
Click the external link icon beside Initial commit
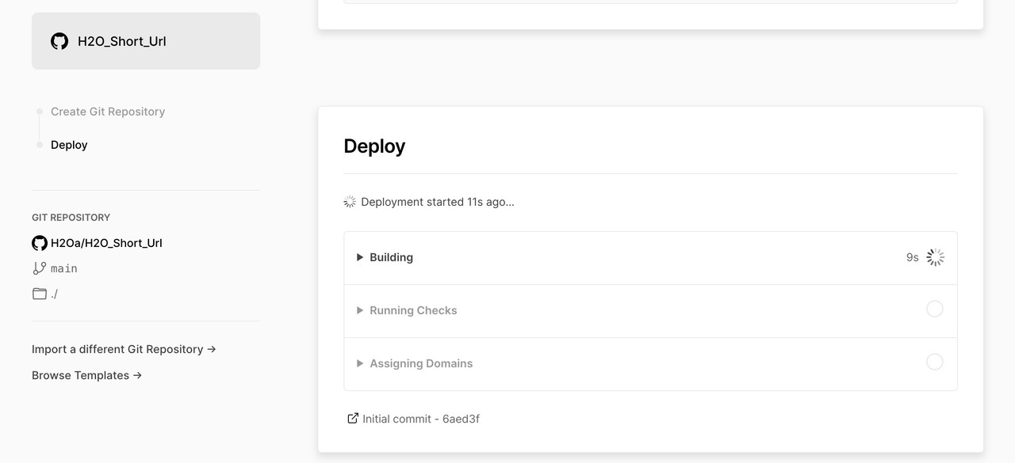(x=353, y=418)
